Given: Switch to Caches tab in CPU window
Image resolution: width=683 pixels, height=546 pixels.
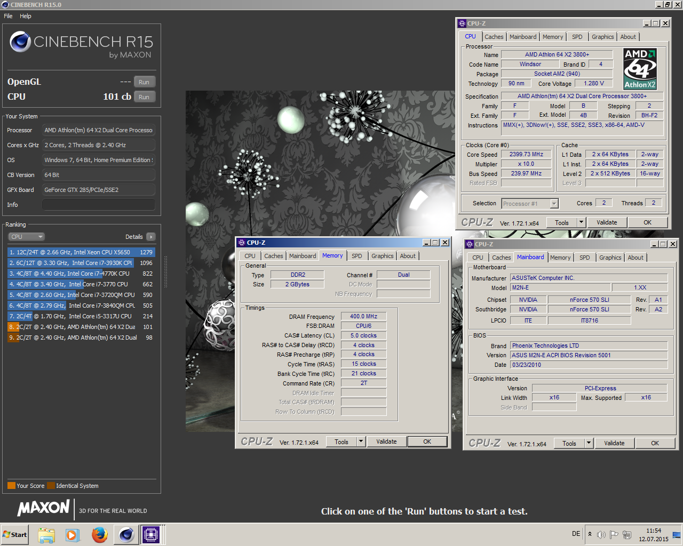Looking at the screenshot, I should pos(494,37).
